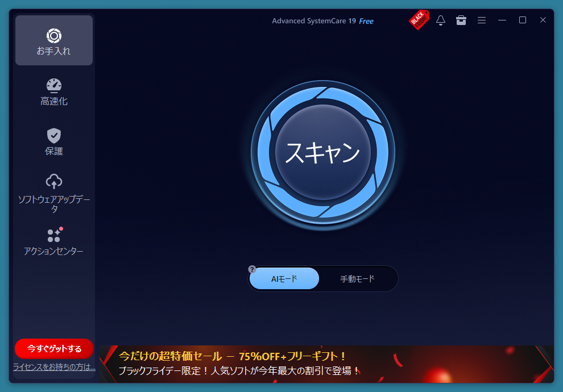Click the red 今すぐゲットする button
The height and width of the screenshot is (392, 563).
55,349
